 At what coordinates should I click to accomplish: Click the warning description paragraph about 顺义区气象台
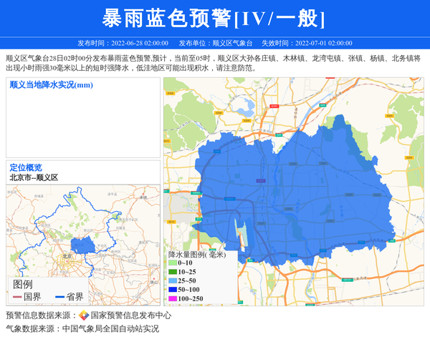tap(214, 63)
